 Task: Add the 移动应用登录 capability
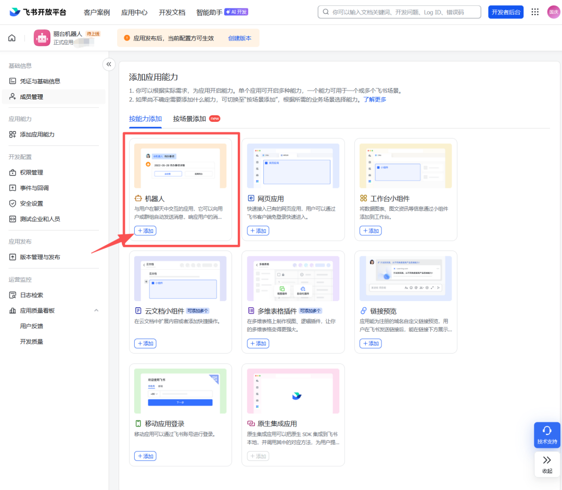(x=145, y=456)
